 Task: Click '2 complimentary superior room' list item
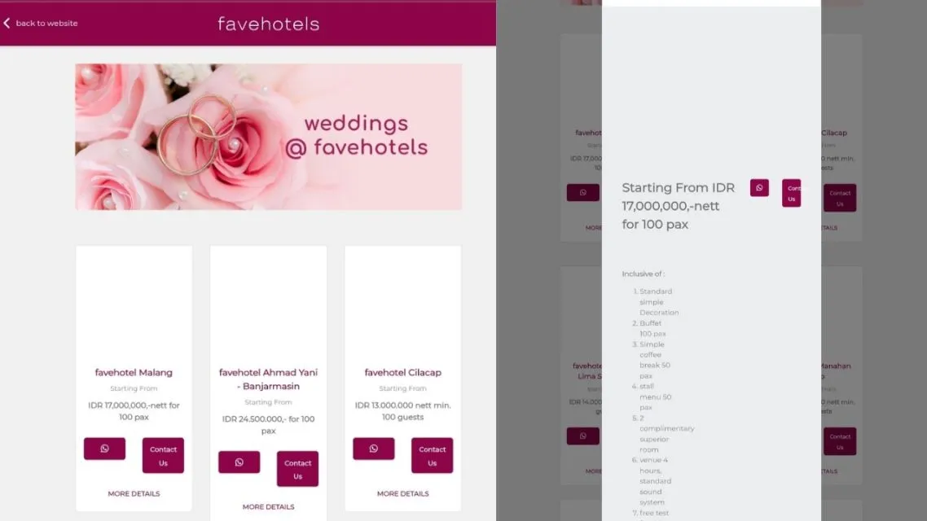[x=667, y=434]
